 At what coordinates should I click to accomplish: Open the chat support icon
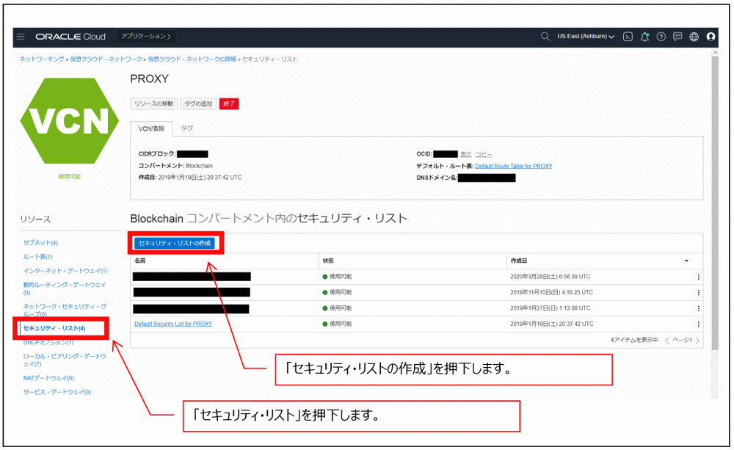[x=677, y=37]
